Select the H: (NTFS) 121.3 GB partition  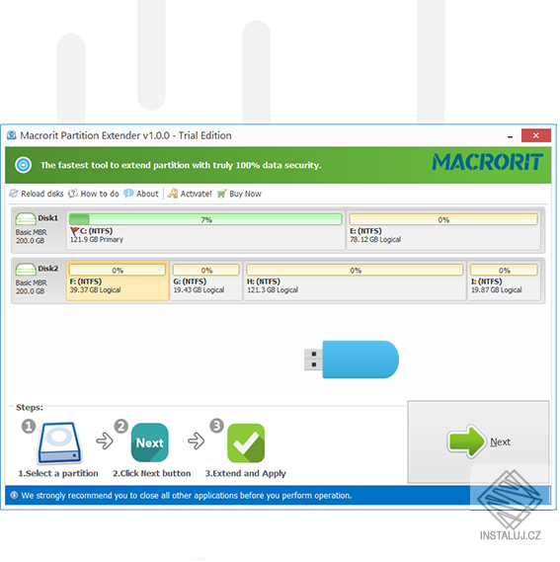[x=355, y=281]
